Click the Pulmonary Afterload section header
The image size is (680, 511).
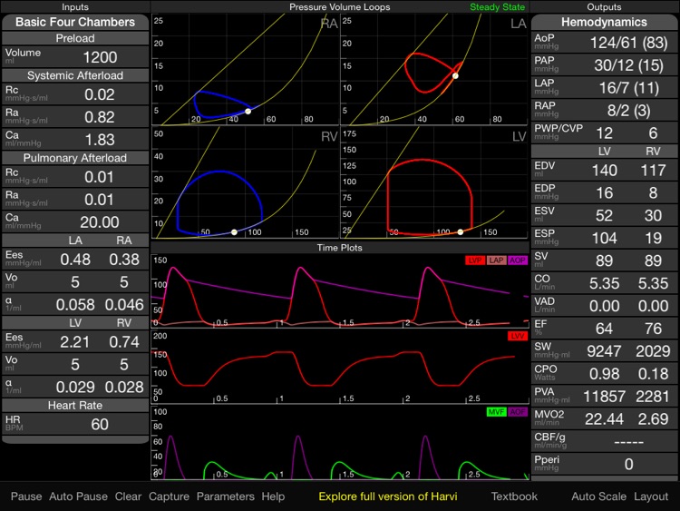75,158
